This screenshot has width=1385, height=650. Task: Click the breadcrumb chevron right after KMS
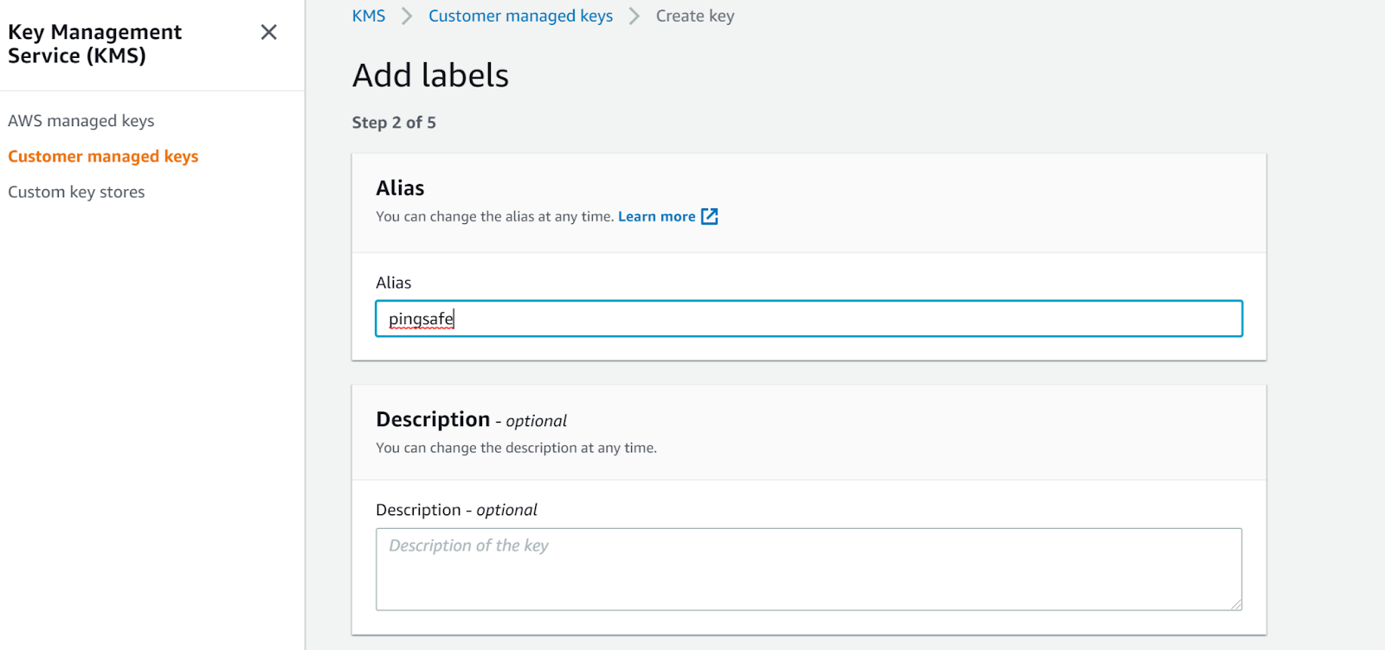[407, 16]
